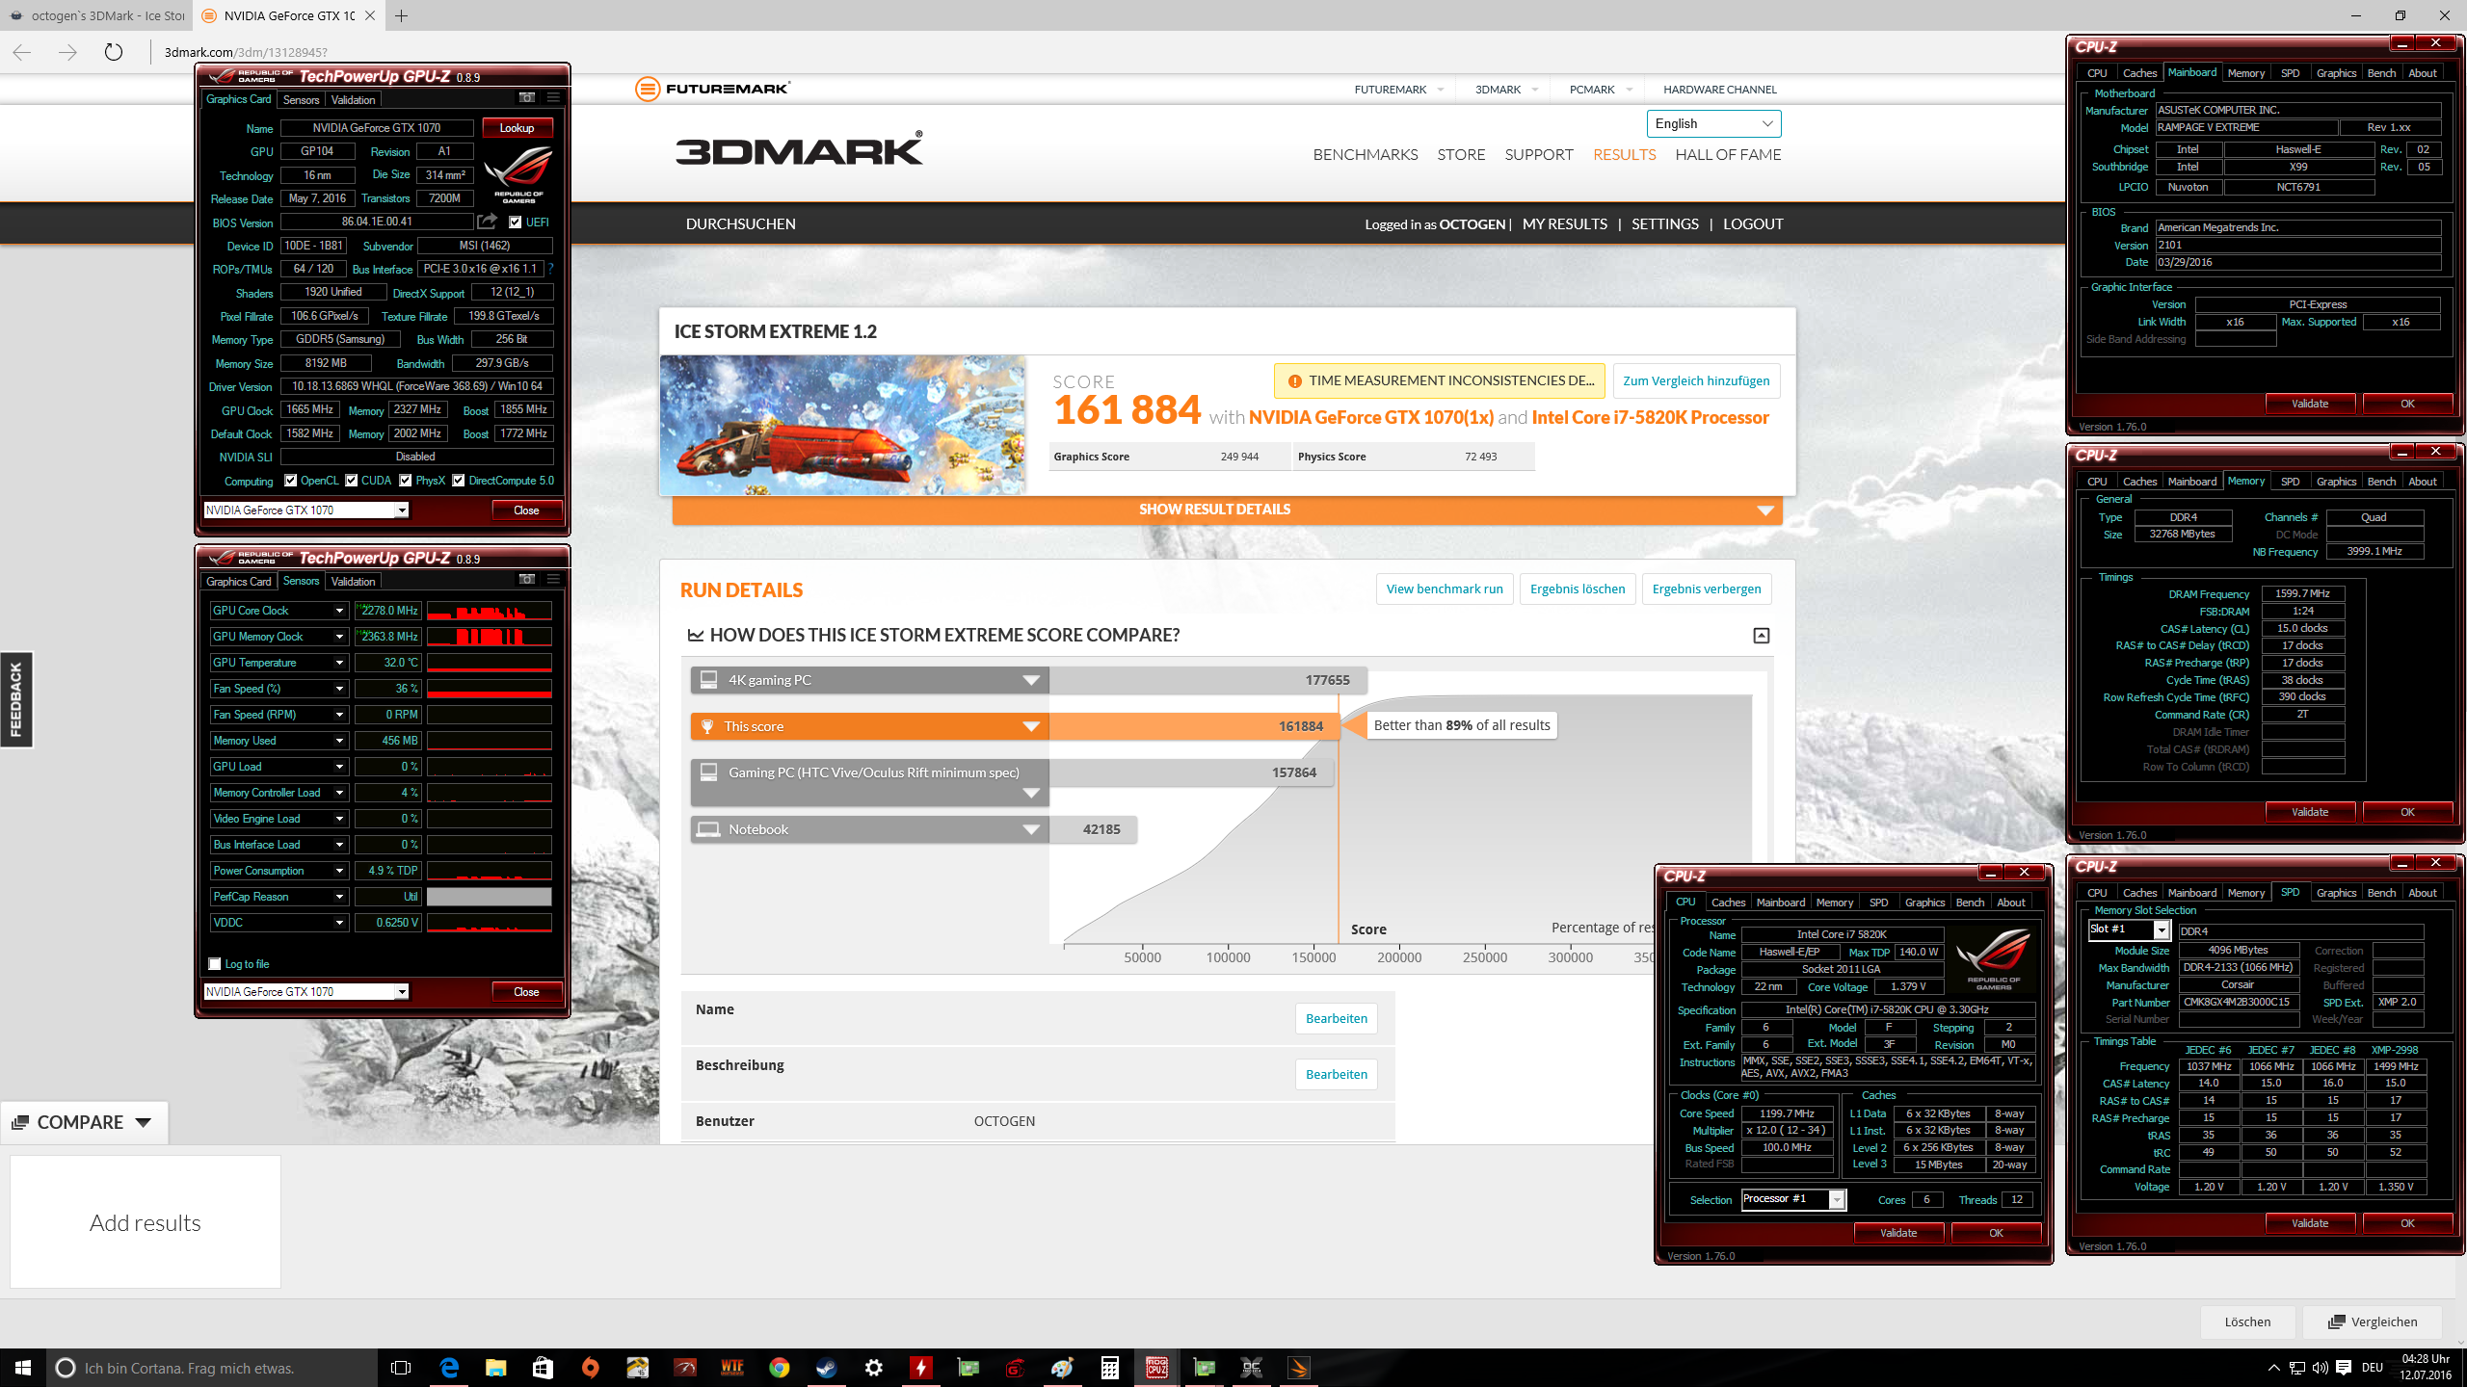Screen dimensions: 2467x1387
Task: Click the browser forward arrow
Action: coord(67,52)
